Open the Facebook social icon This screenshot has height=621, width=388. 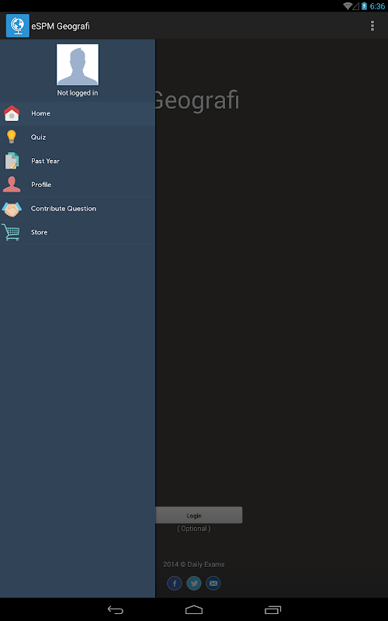[x=175, y=584]
